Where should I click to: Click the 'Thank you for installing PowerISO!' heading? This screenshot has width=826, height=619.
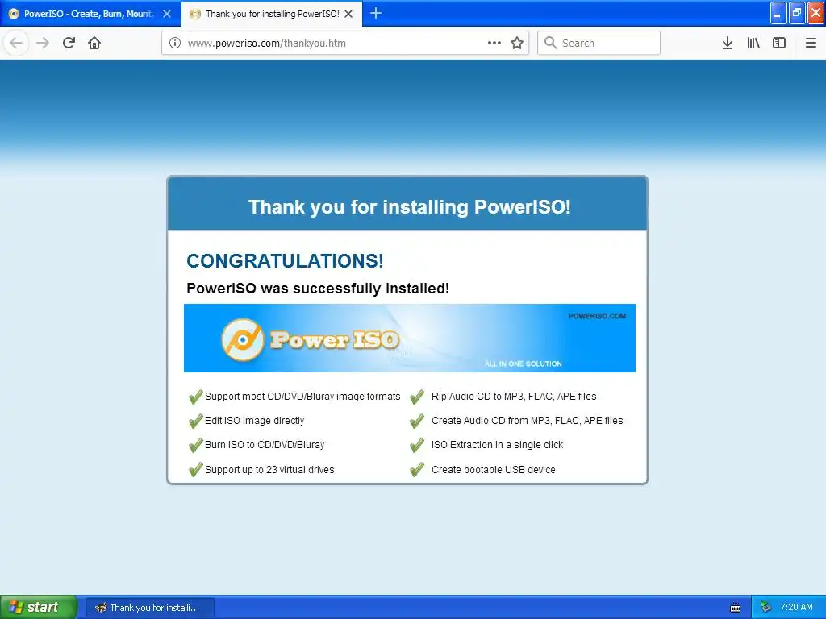[409, 207]
